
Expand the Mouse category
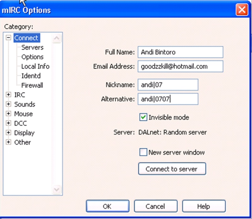[x=9, y=114]
